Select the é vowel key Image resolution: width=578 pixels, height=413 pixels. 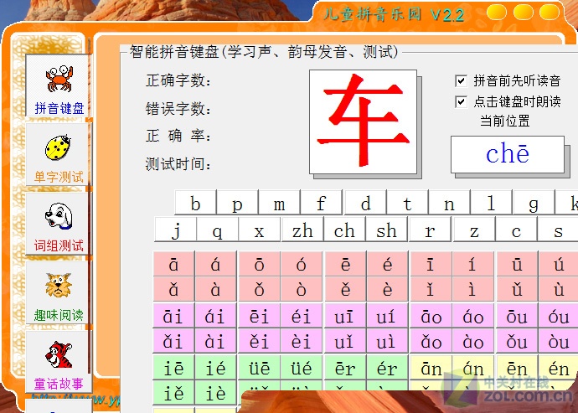tap(387, 264)
